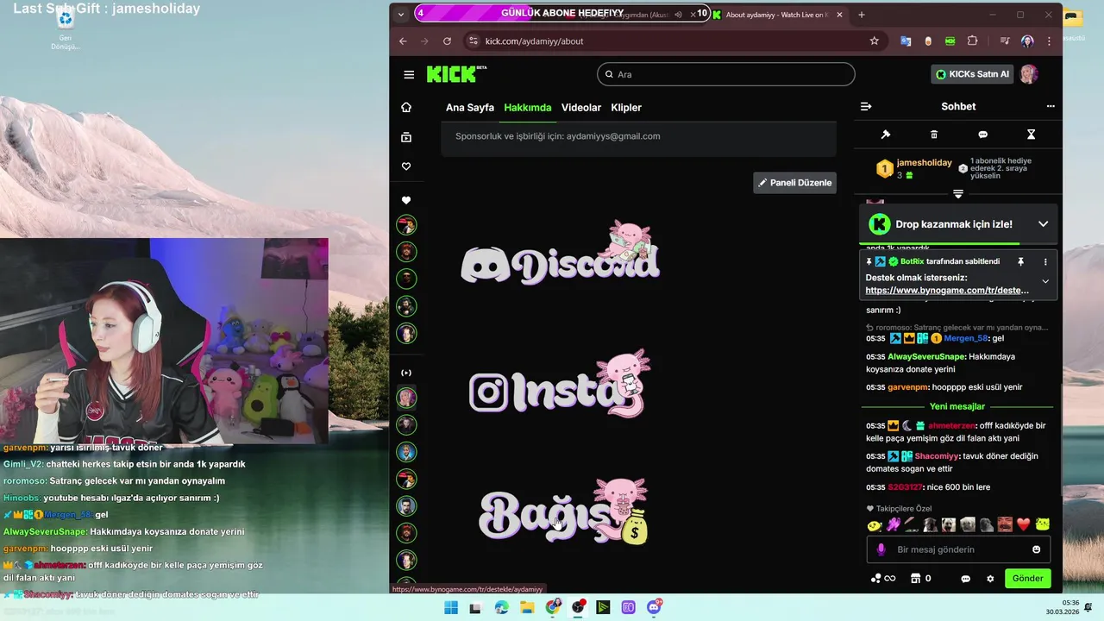Click the KICKs infinity balance icon

pyautogui.click(x=883, y=579)
